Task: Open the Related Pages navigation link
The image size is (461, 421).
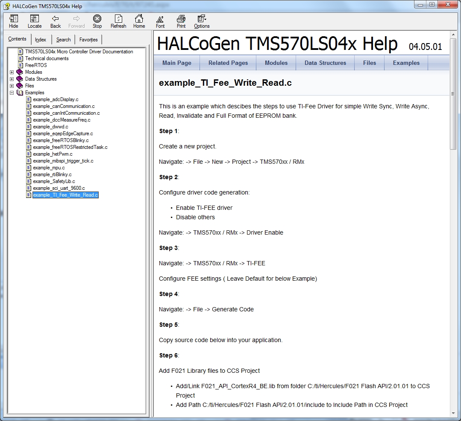Action: pos(228,63)
